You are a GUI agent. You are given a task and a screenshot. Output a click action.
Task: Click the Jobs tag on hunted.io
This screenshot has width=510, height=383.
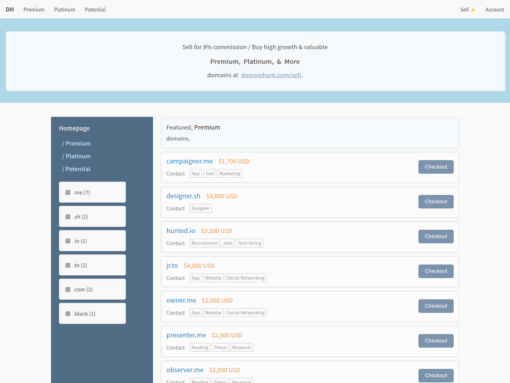[228, 243]
